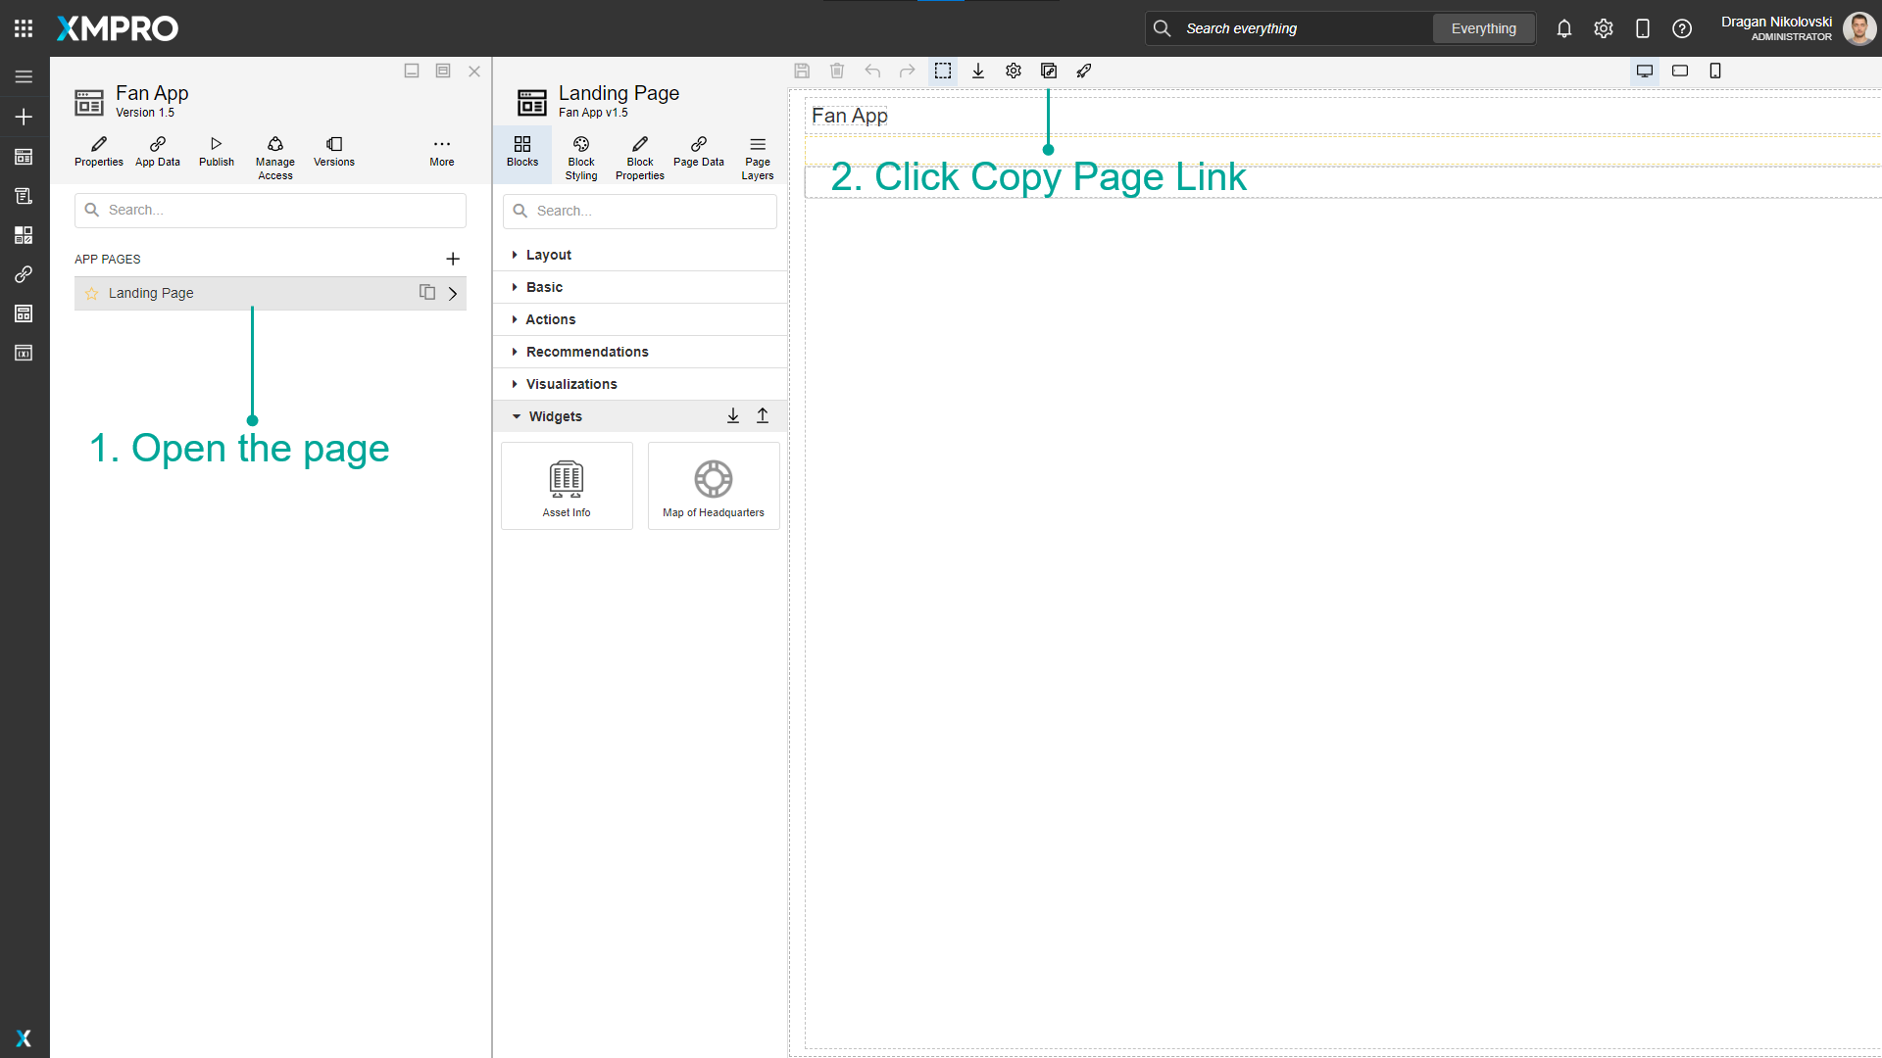Open Manage Access for the Fan App

[x=275, y=155]
